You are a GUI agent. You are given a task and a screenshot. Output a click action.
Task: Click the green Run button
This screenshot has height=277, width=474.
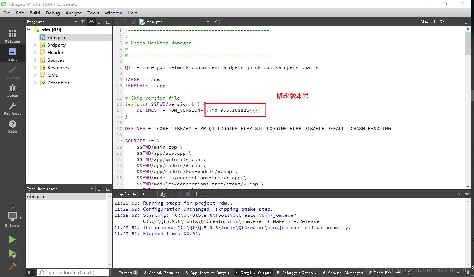click(12, 239)
